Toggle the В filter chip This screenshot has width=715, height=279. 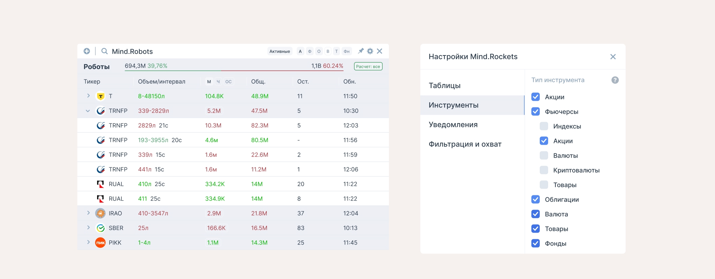click(x=328, y=51)
